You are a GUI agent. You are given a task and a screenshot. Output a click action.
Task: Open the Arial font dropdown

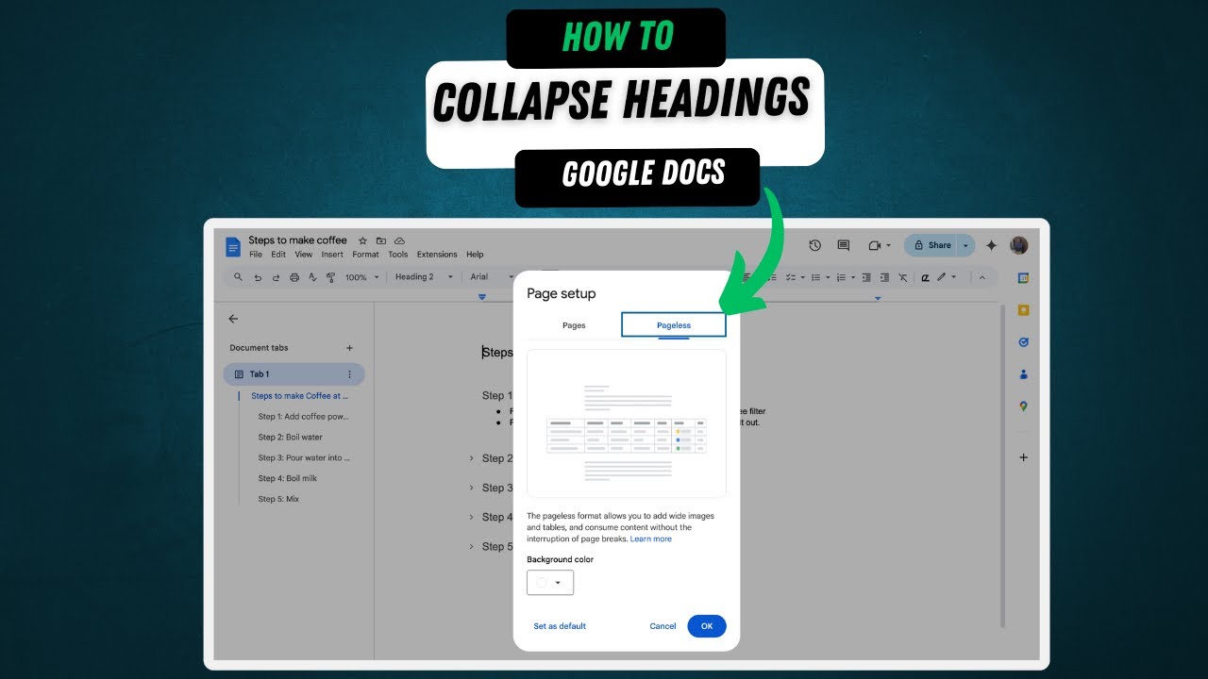pyautogui.click(x=490, y=277)
